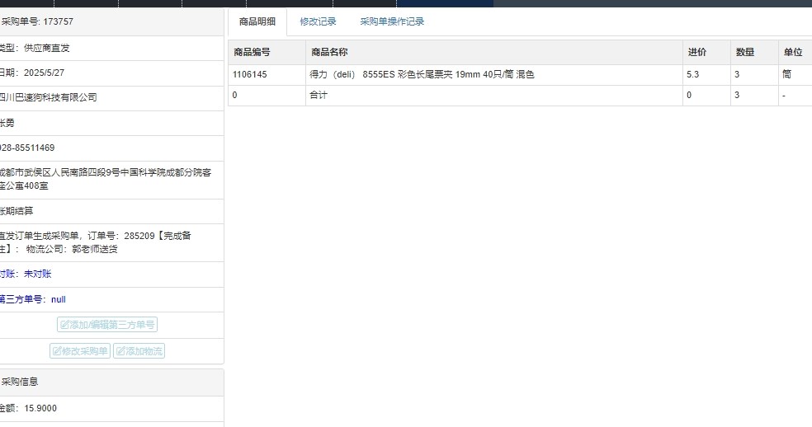Click the 添加物流 button
812x427 pixels.
coord(139,351)
